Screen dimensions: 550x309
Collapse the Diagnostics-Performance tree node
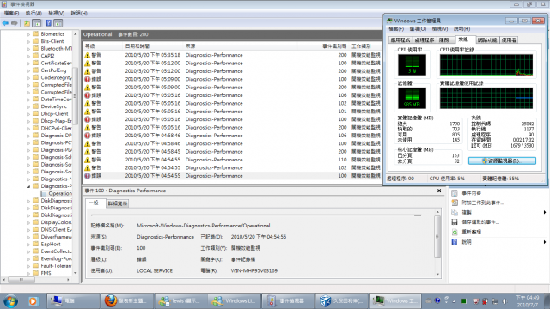coord(28,186)
